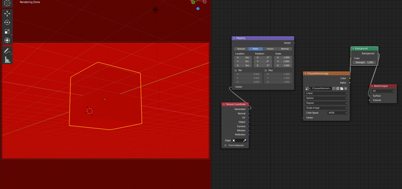Collapse the World Output node

(x=372, y=86)
